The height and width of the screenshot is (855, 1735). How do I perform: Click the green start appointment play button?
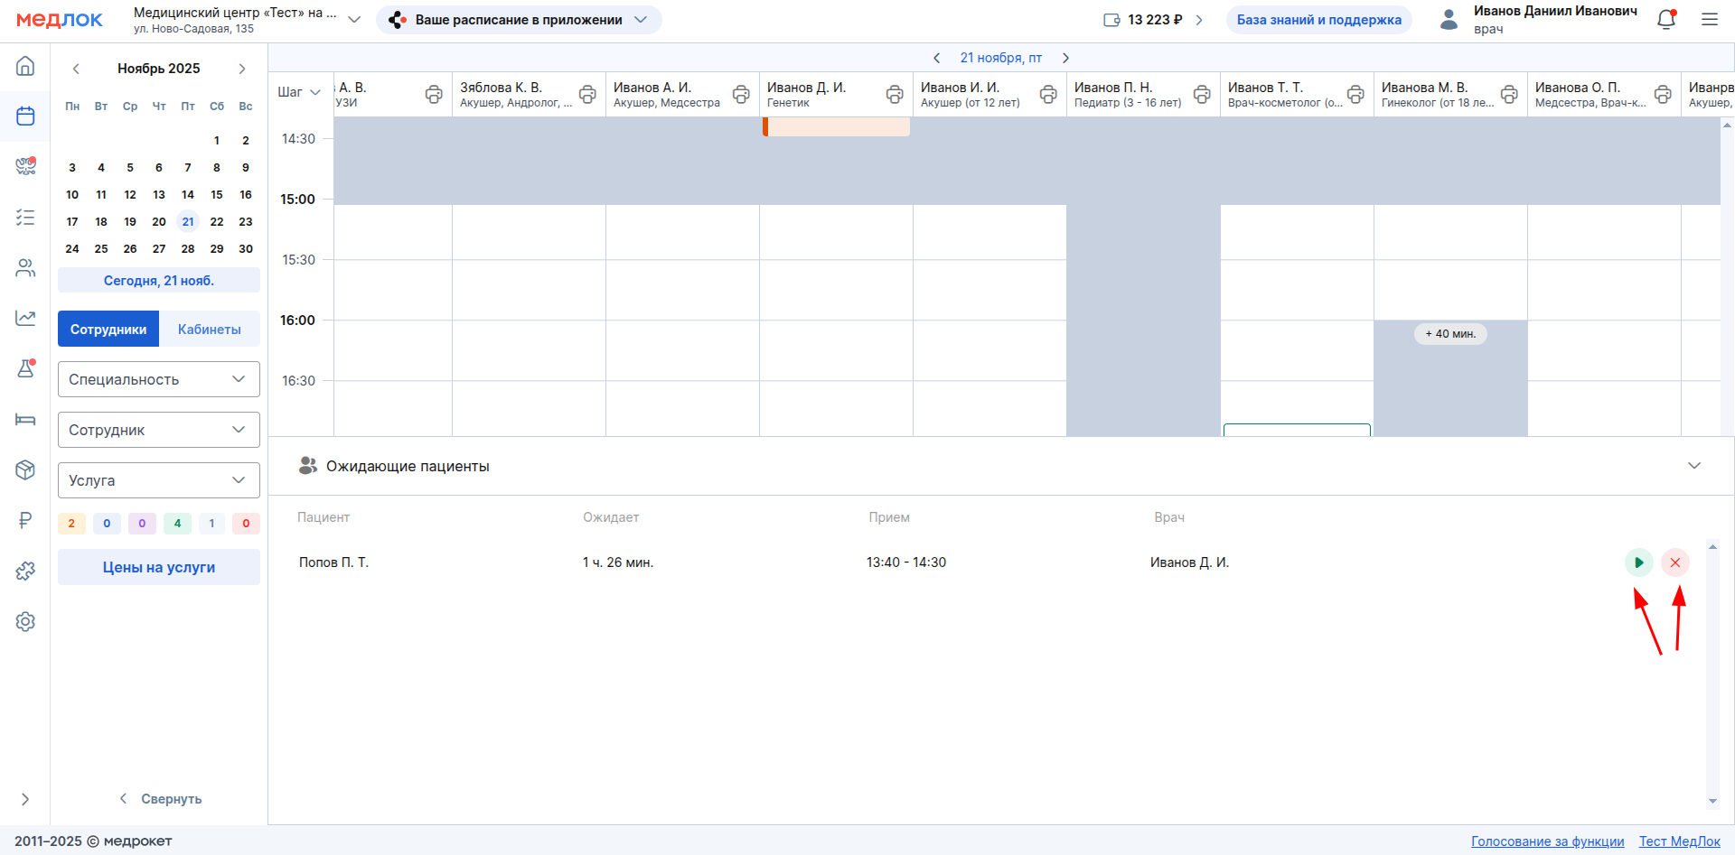pyautogui.click(x=1638, y=562)
